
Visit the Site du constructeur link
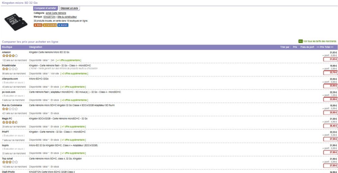coord(67,17)
